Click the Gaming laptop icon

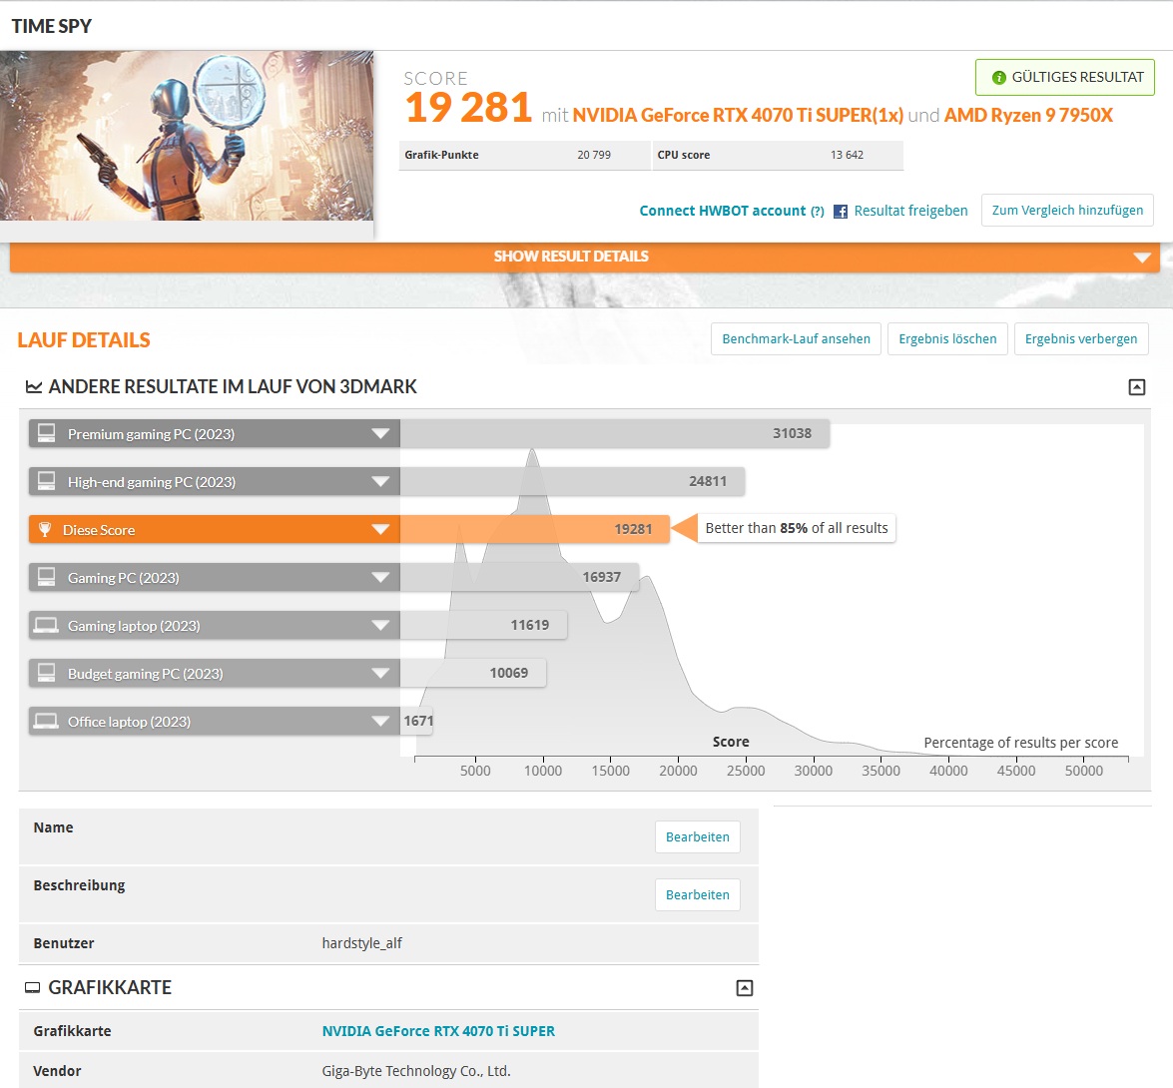coord(46,626)
